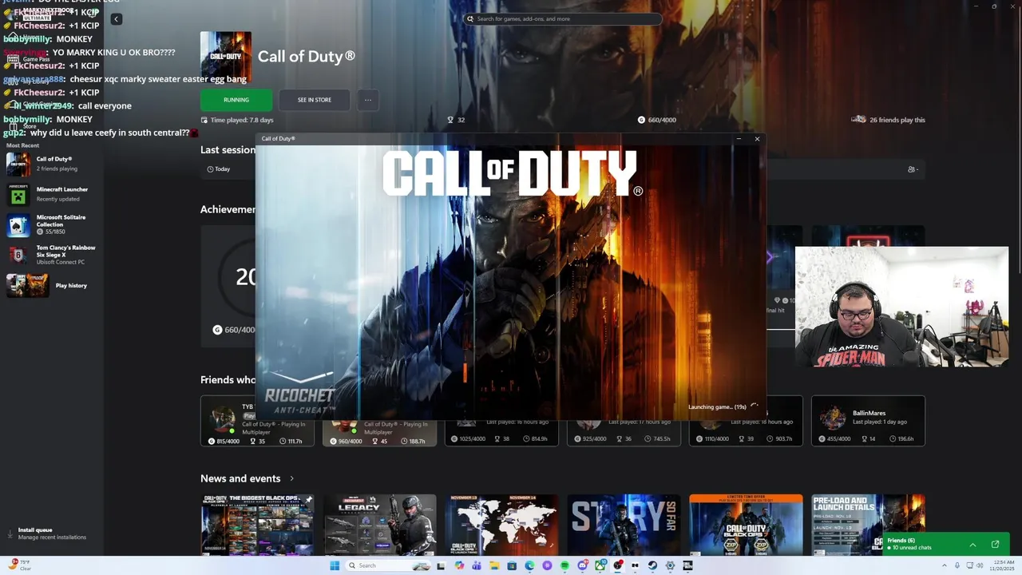Open Steam from the taskbar
Viewport: 1022px width, 575px height.
click(652, 565)
